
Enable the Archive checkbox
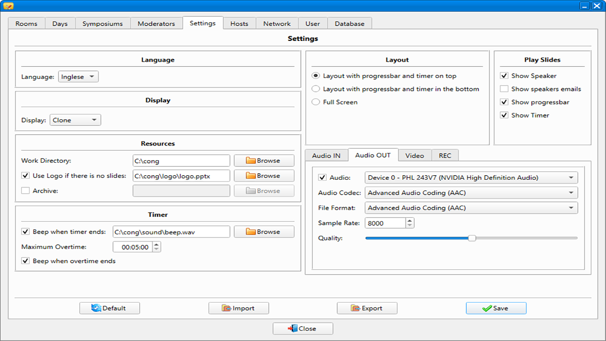[x=25, y=191]
